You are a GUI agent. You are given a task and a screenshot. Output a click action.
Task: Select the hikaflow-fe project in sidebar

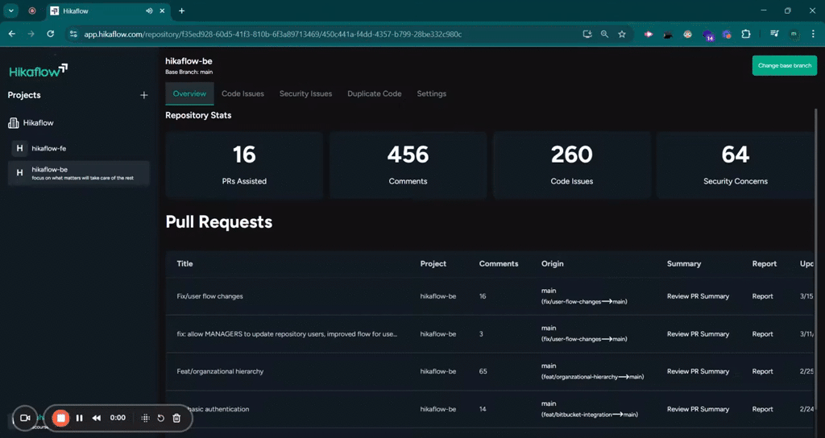pyautogui.click(x=49, y=149)
